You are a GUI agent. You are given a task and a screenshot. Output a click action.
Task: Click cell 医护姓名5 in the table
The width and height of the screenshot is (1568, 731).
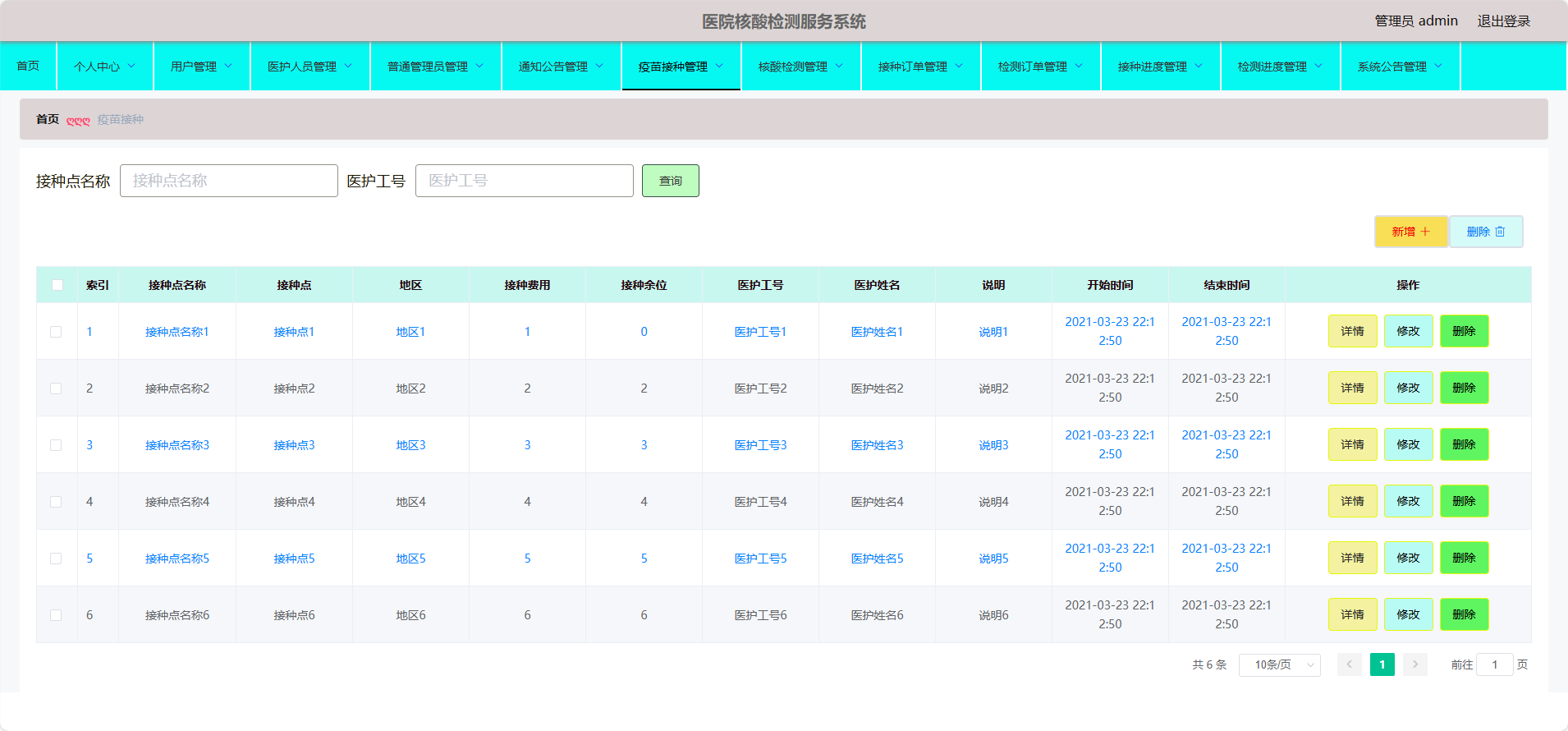[877, 559]
